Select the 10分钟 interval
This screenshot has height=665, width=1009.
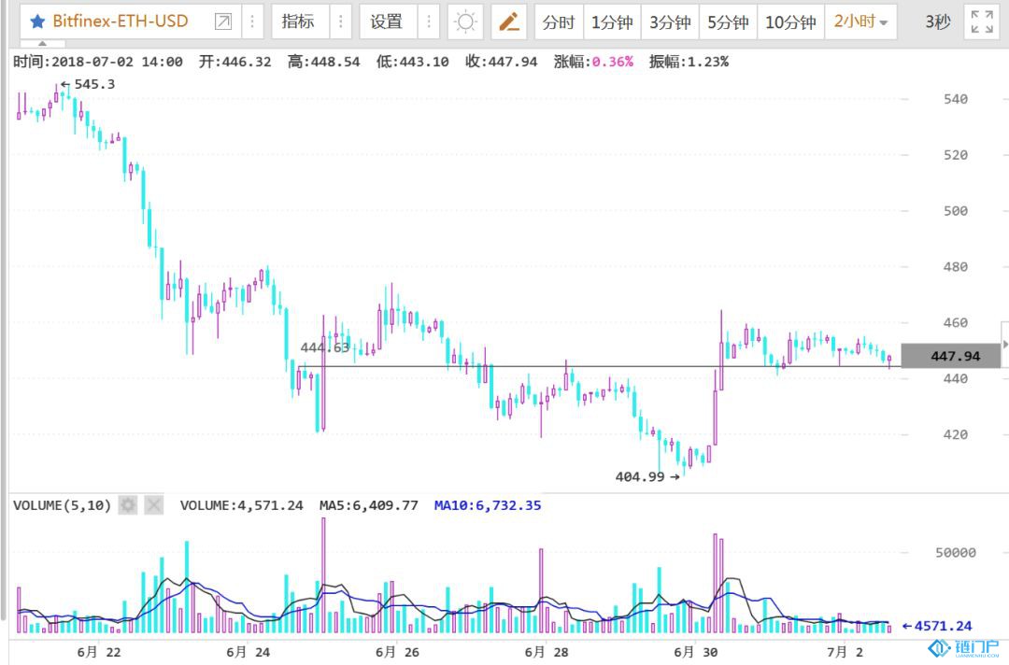tap(791, 22)
